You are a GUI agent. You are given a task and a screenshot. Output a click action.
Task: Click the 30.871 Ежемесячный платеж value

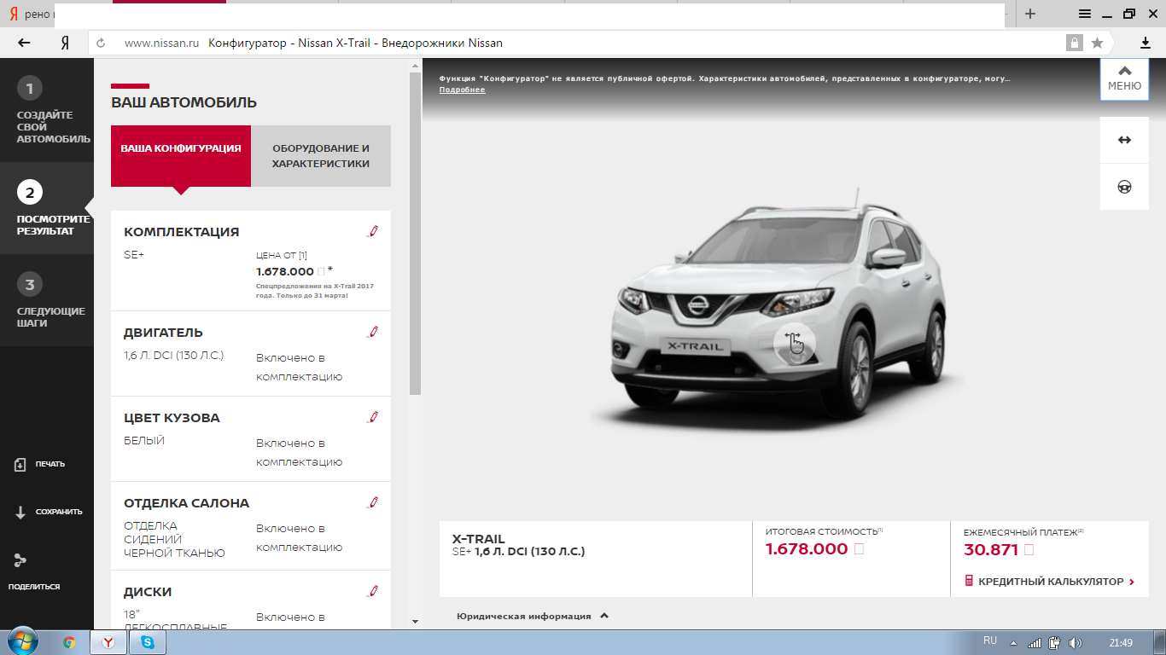click(x=991, y=550)
